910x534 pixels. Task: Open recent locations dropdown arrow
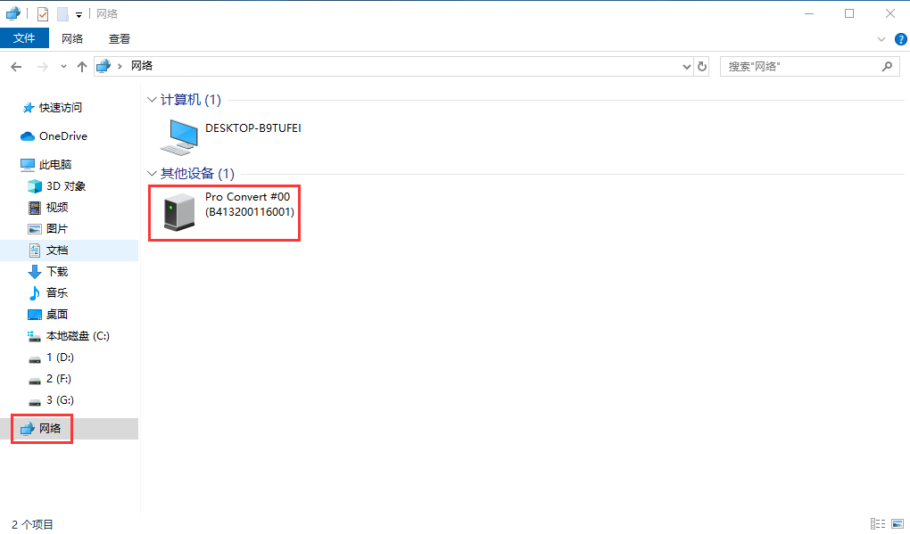pyautogui.click(x=63, y=66)
